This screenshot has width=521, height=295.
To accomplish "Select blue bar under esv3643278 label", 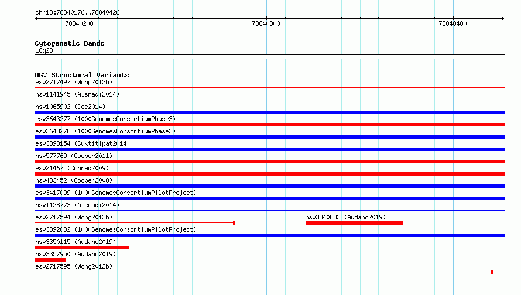I will pyautogui.click(x=269, y=137).
